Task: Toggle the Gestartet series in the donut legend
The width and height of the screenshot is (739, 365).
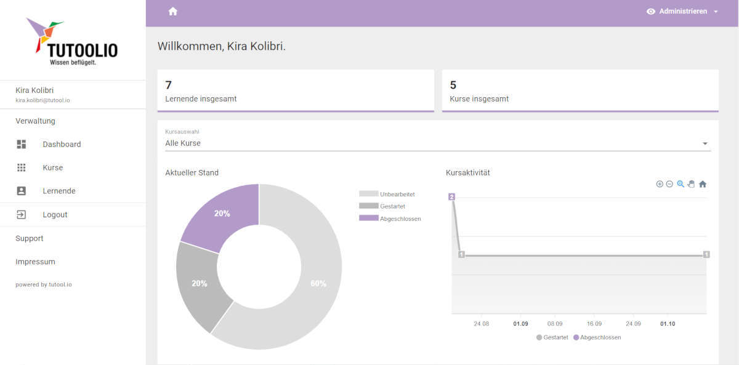Action: tap(383, 206)
